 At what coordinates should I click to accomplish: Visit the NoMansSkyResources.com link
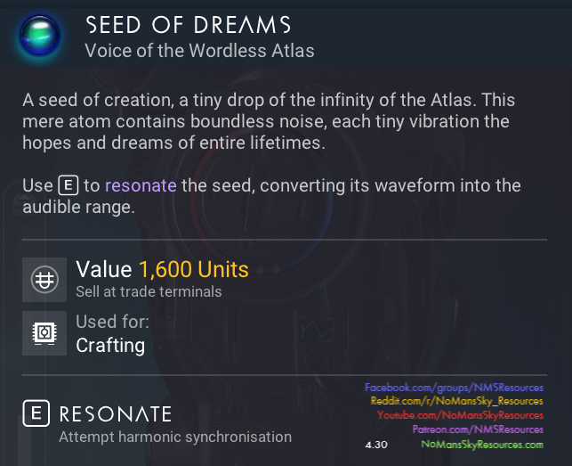(481, 443)
